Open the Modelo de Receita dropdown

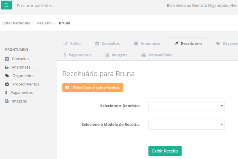tap(186, 125)
